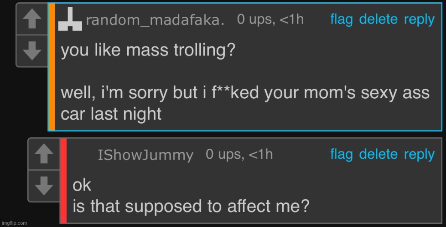
Task: Flag random_madafaka's comment
Action: click(342, 20)
